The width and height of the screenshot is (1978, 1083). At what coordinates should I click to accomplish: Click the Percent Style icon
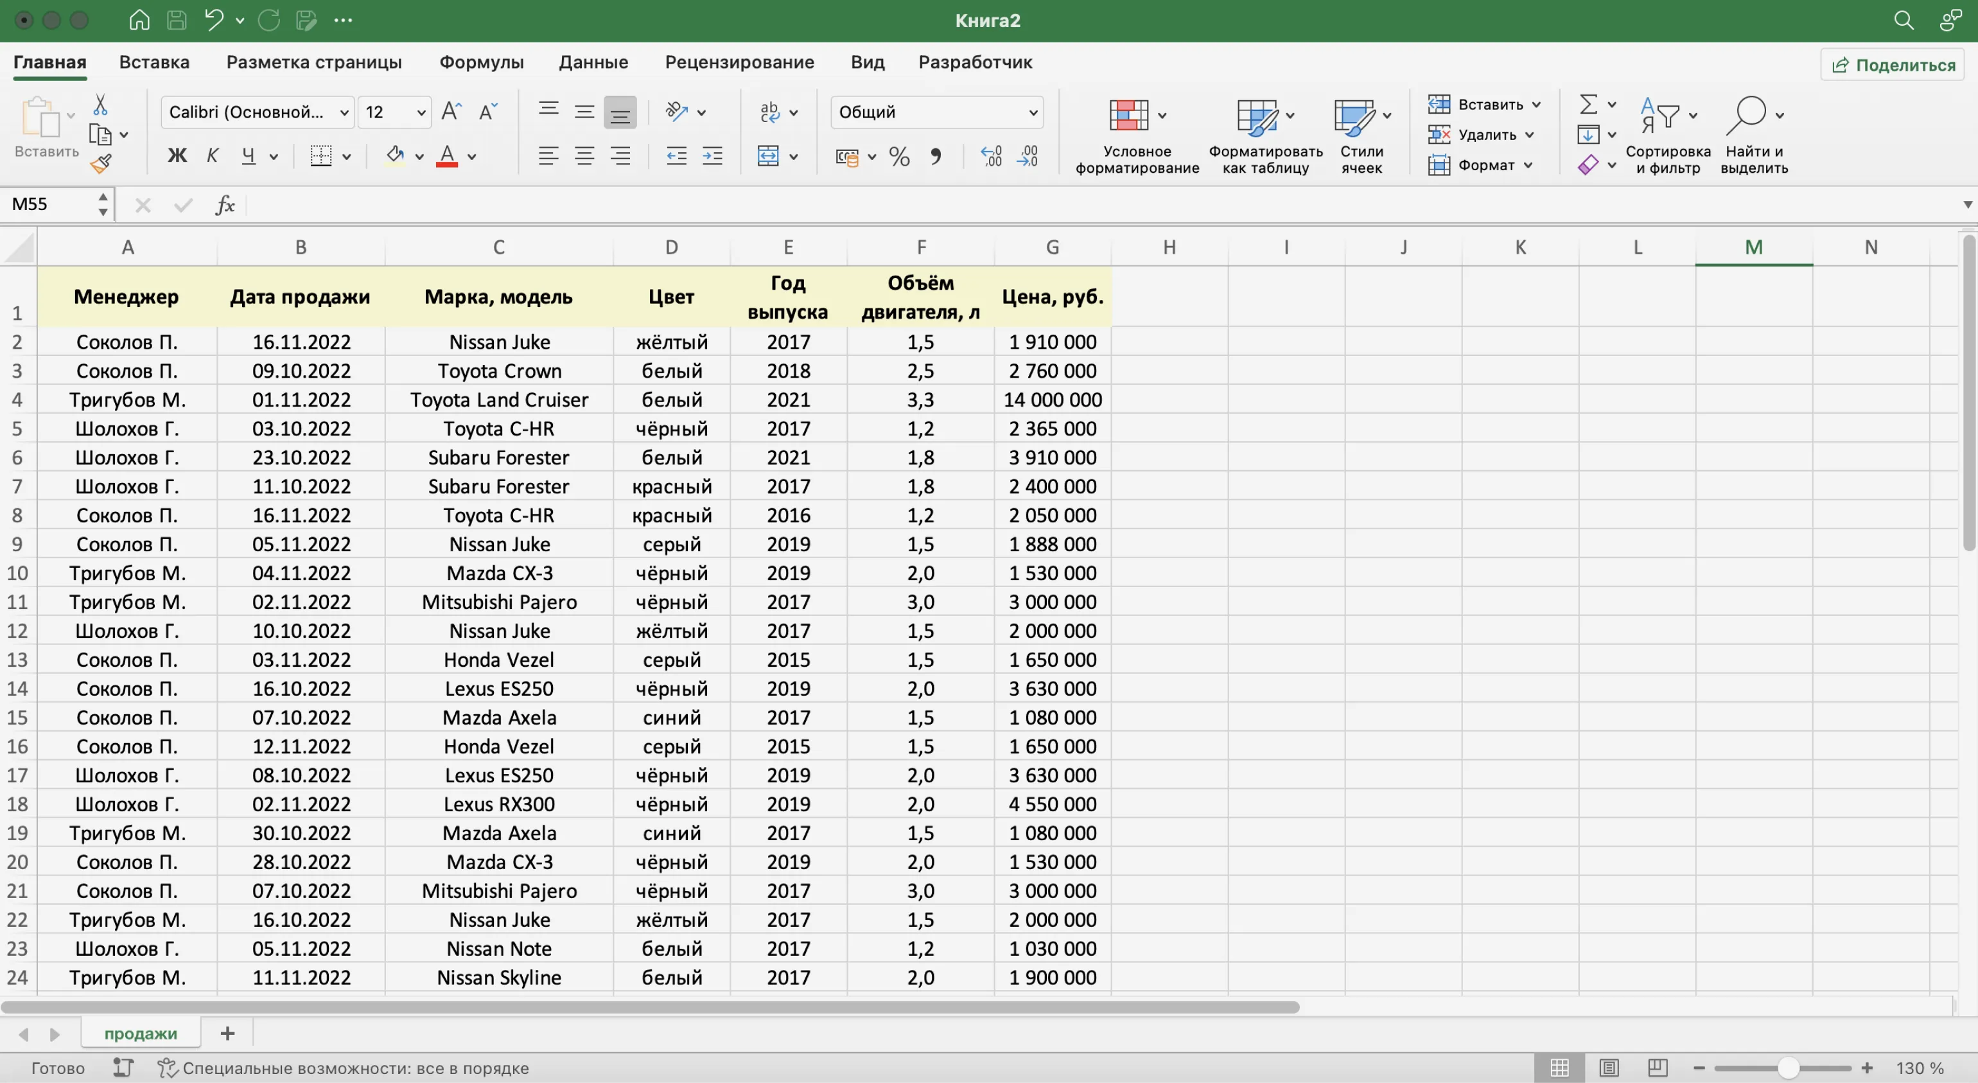click(899, 157)
